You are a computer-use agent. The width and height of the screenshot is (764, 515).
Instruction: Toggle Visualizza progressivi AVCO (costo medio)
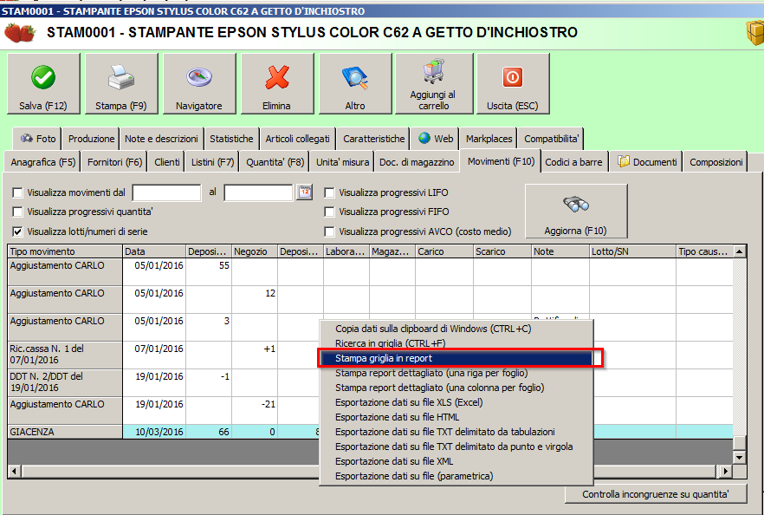tap(329, 231)
